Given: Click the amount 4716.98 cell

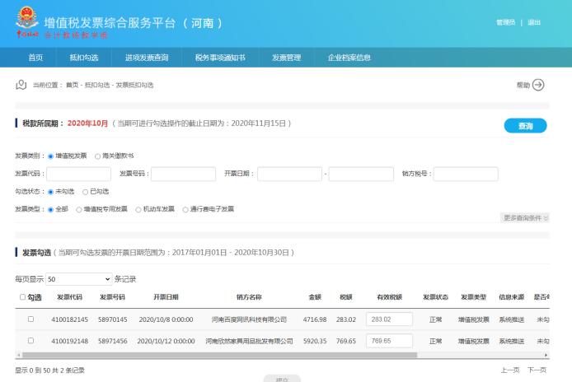Looking at the screenshot, I should (315, 319).
